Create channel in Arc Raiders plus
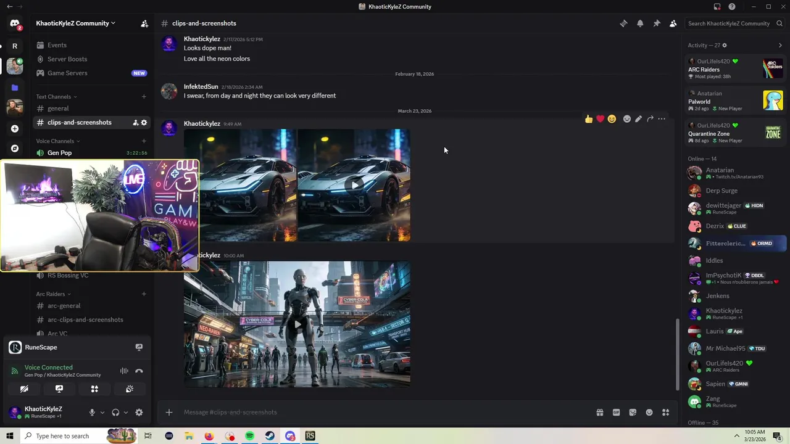The height and width of the screenshot is (444, 790). 144,294
